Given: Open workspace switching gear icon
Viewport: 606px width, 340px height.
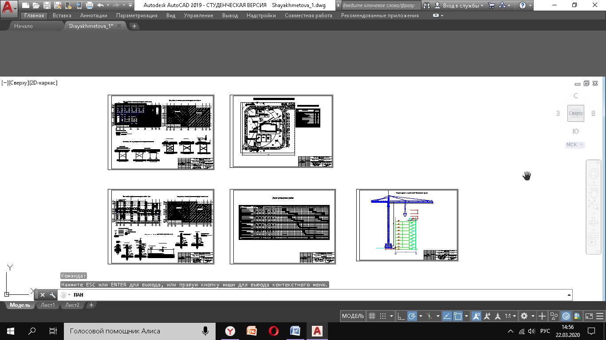Looking at the screenshot, I should coord(524,316).
